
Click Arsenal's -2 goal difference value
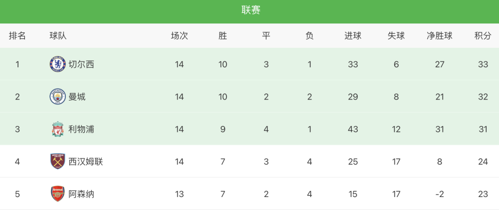(440, 194)
